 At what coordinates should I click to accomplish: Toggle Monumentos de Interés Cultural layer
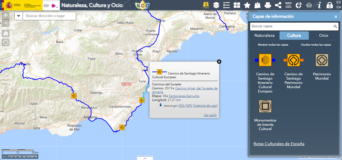tap(265, 106)
